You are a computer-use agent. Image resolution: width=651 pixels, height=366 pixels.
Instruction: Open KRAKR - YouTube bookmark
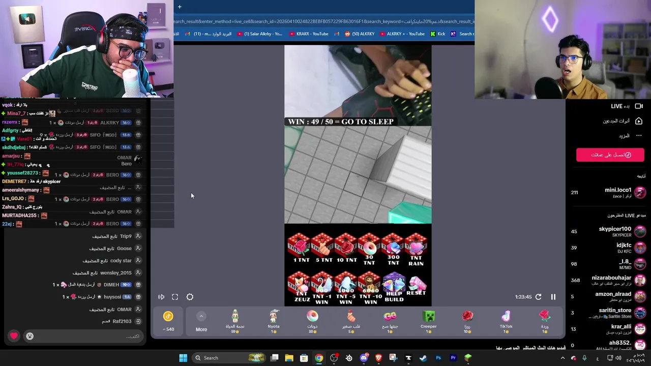309,34
